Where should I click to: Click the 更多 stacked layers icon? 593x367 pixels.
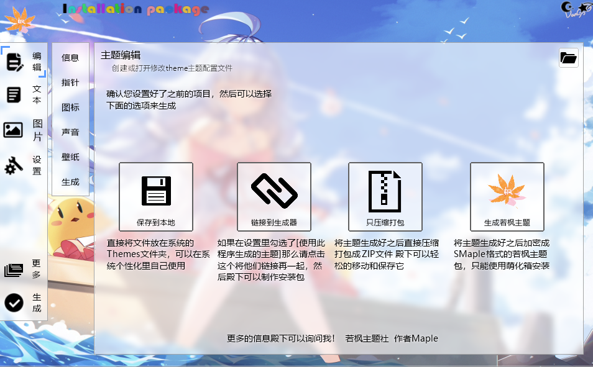pyautogui.click(x=14, y=270)
